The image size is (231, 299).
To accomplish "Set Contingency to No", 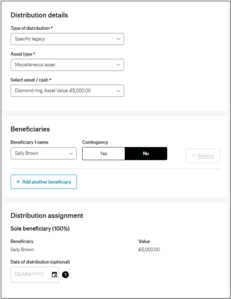I will tap(146, 153).
